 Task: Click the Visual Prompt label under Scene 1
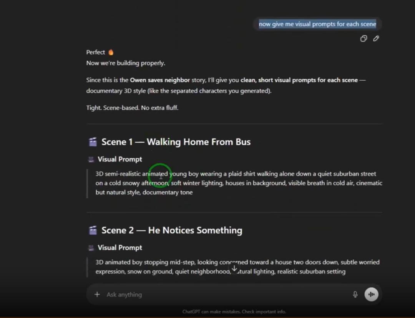(x=120, y=159)
